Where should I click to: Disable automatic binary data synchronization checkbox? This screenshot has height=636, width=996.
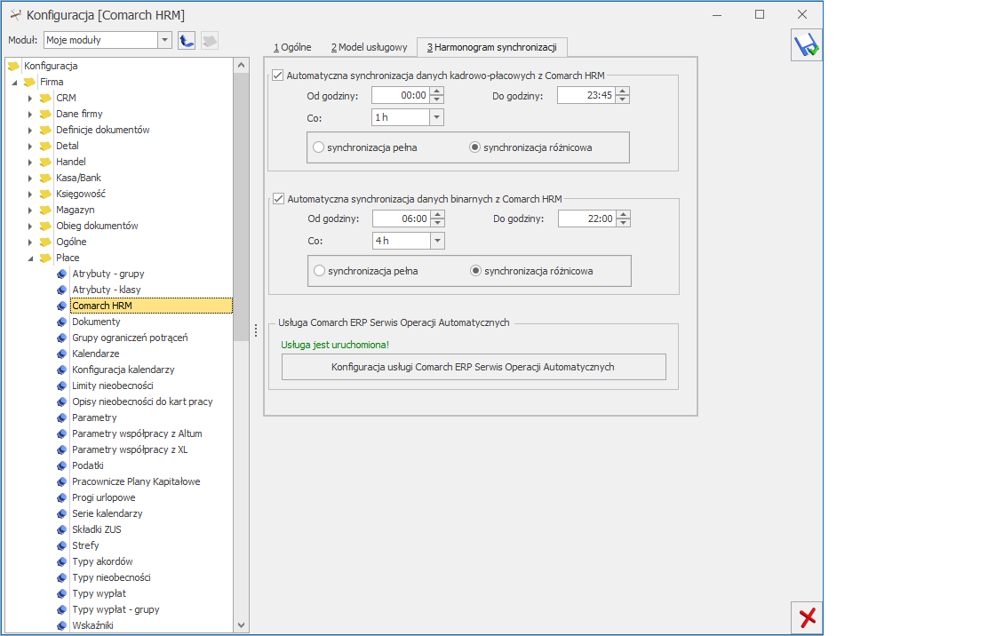point(279,199)
